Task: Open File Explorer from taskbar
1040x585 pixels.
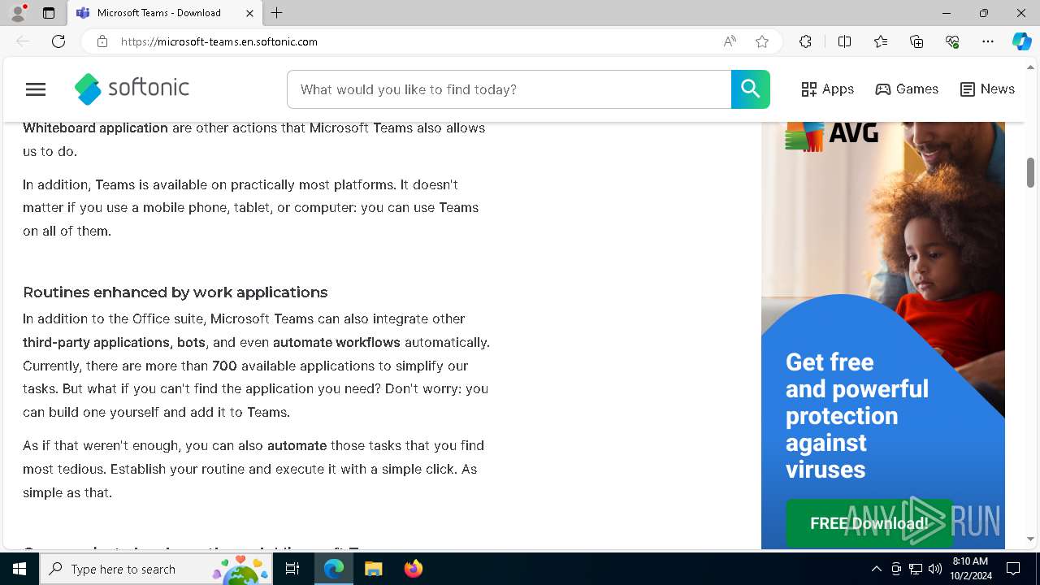Action: pos(374,569)
